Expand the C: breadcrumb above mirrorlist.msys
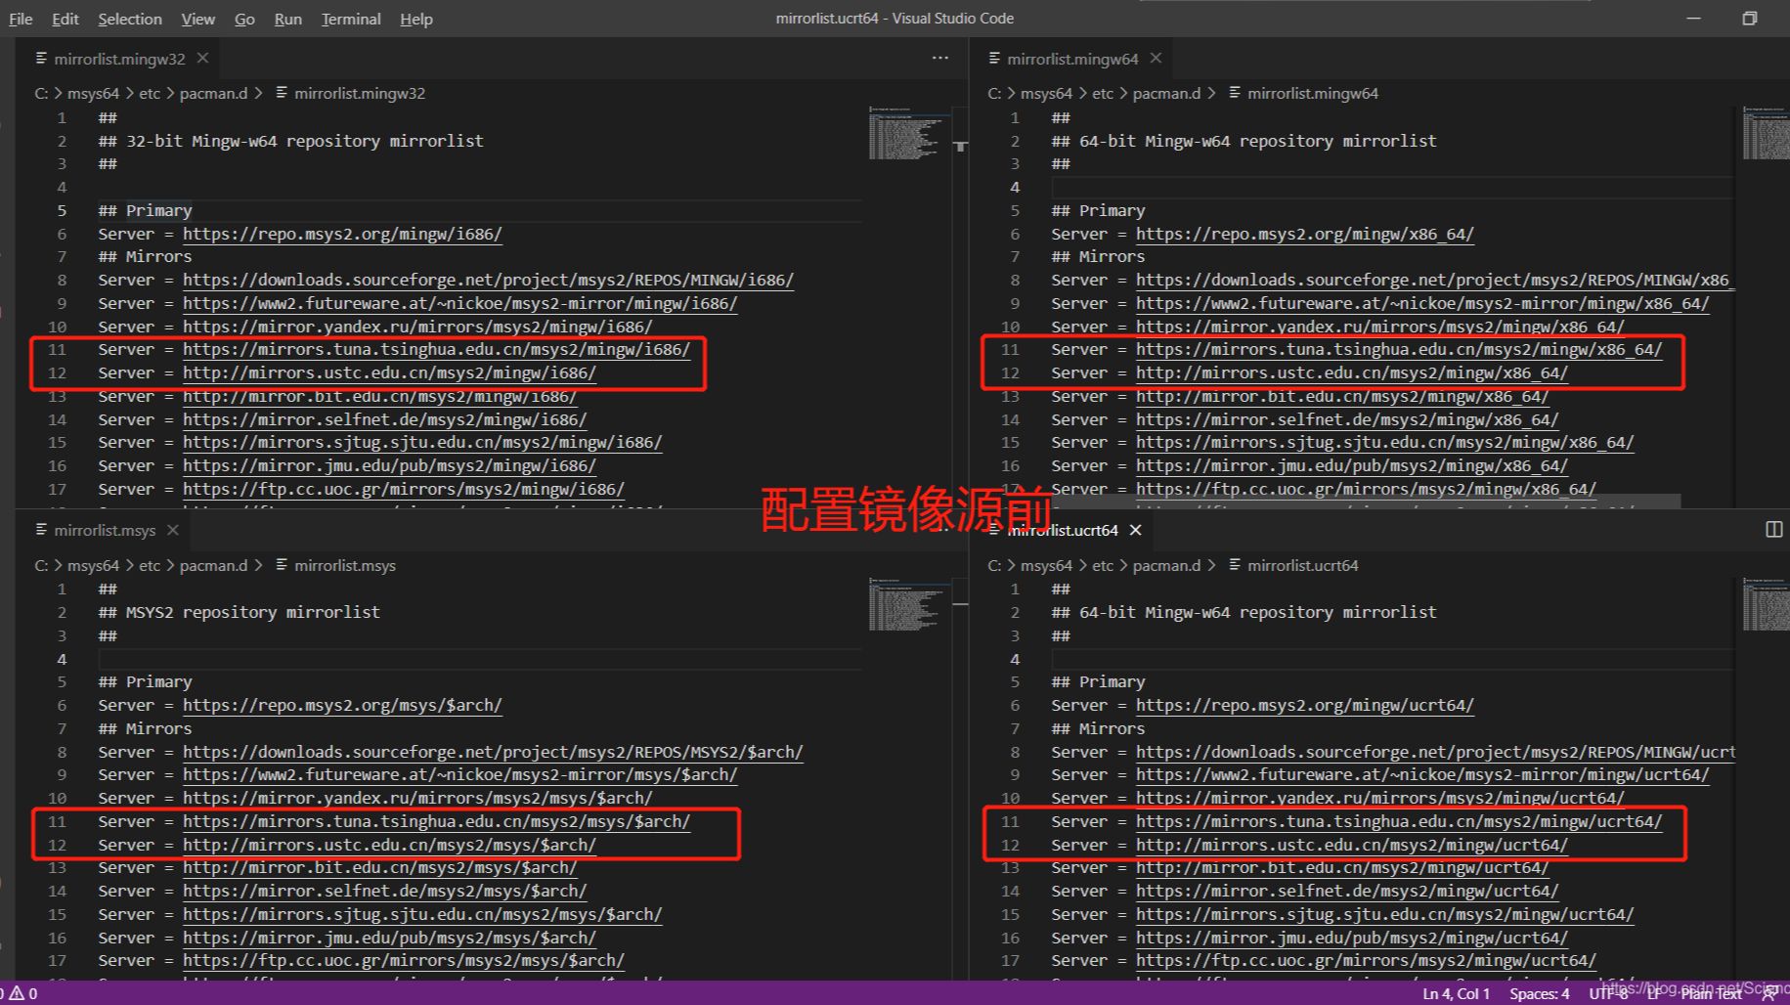The width and height of the screenshot is (1790, 1005). pyautogui.click(x=41, y=565)
